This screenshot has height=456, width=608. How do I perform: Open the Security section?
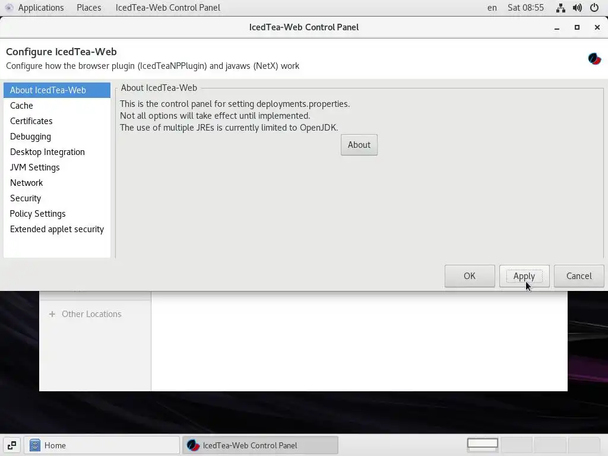coord(57,198)
